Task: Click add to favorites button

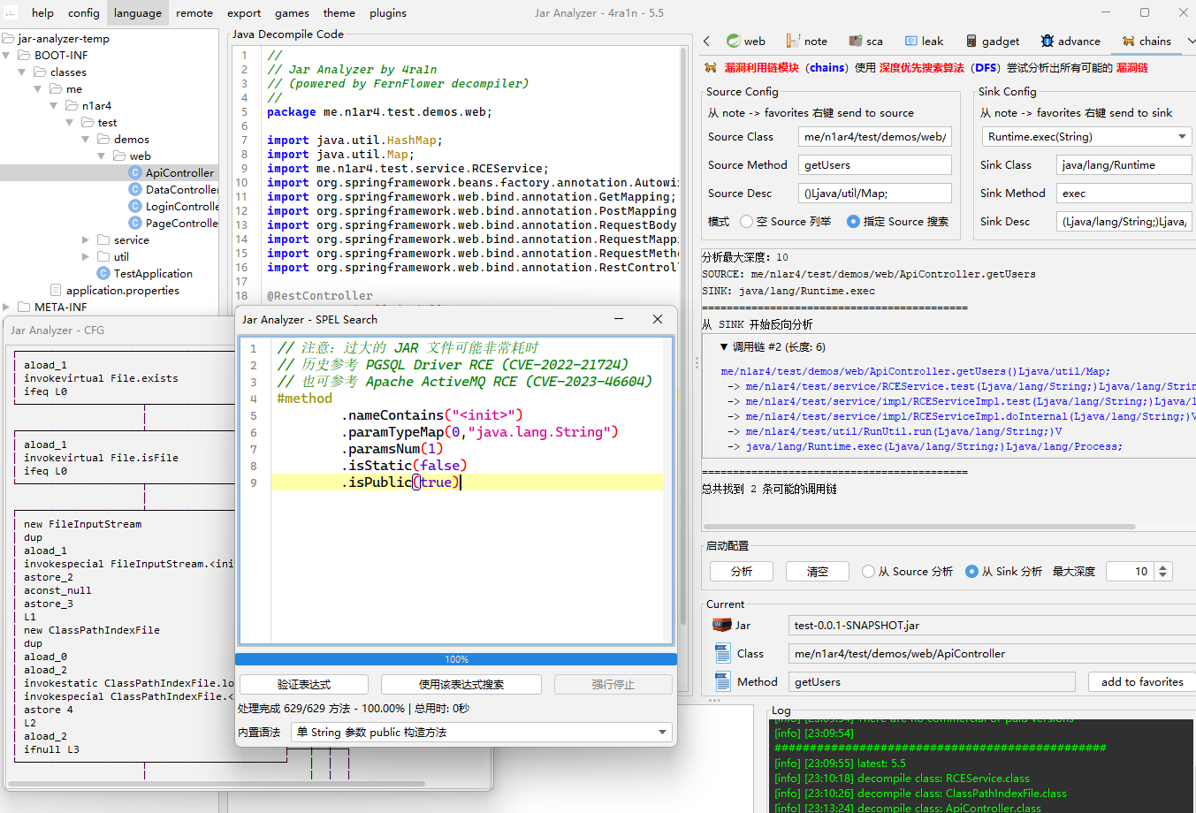Action: click(1141, 682)
